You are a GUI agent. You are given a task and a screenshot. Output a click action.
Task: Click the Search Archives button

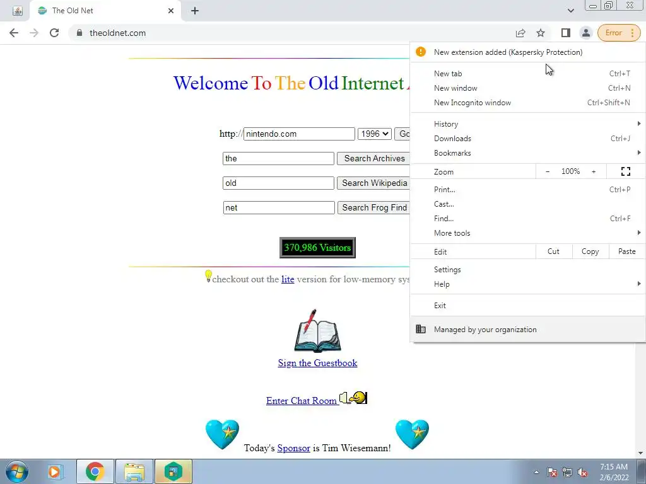coord(373,158)
